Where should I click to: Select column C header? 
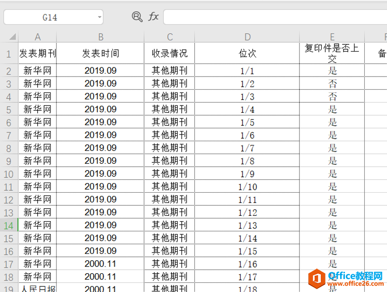coord(170,37)
